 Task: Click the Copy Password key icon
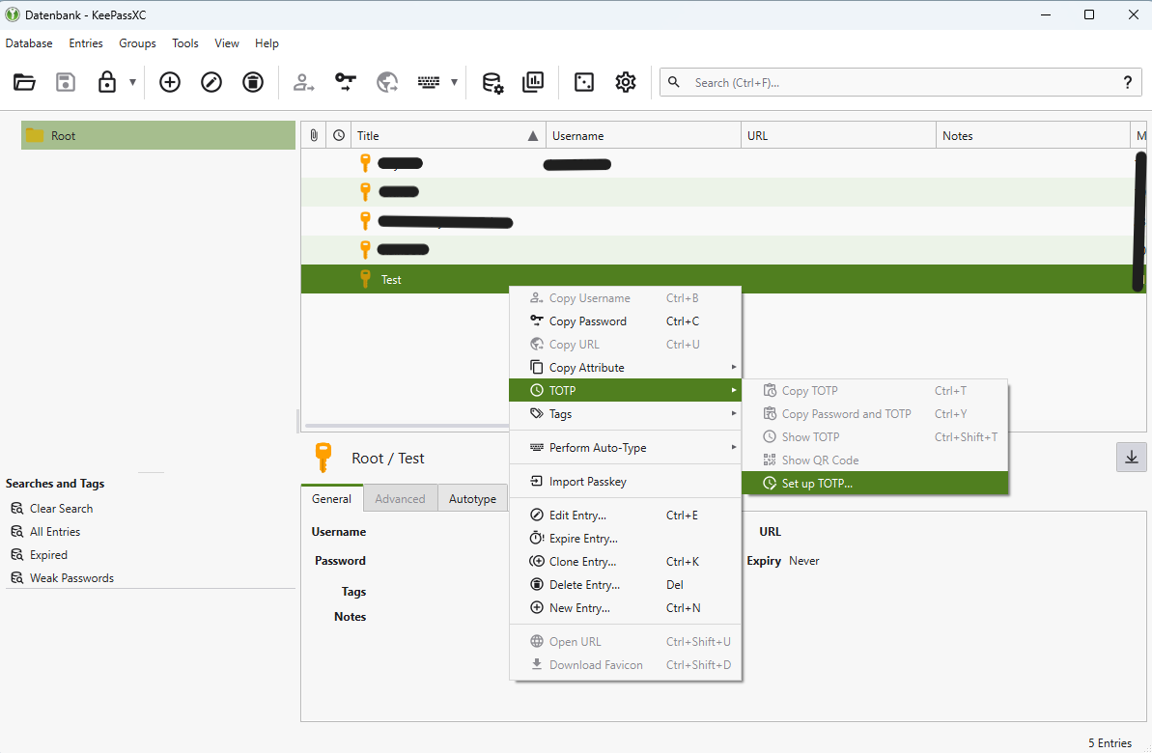coord(346,82)
